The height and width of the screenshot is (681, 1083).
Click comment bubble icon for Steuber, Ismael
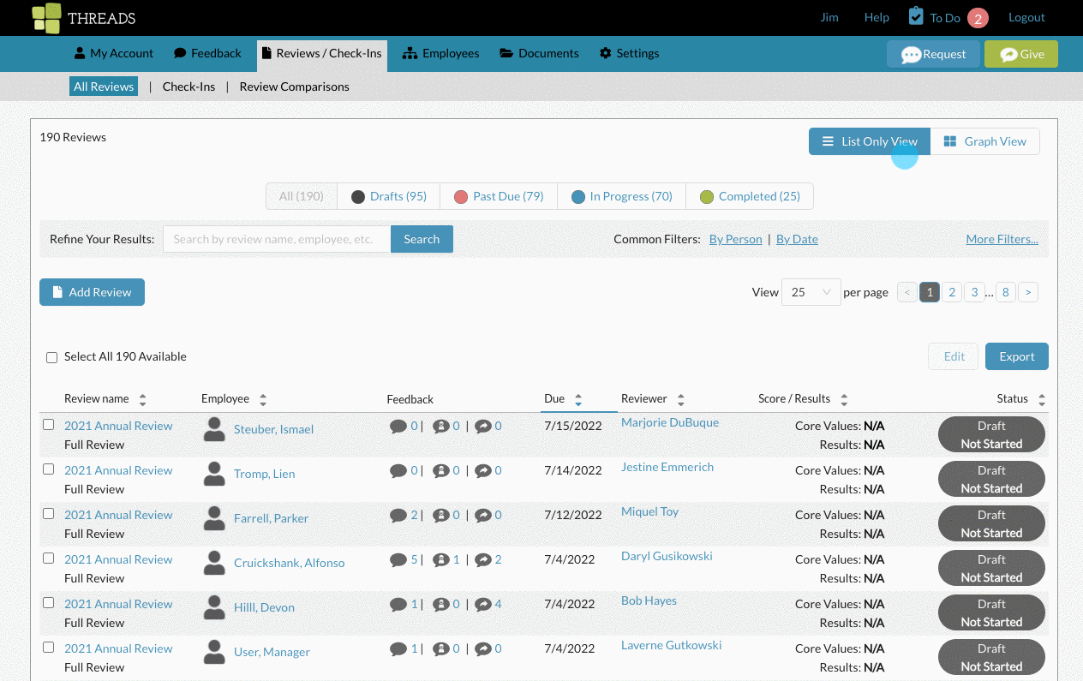tap(398, 426)
